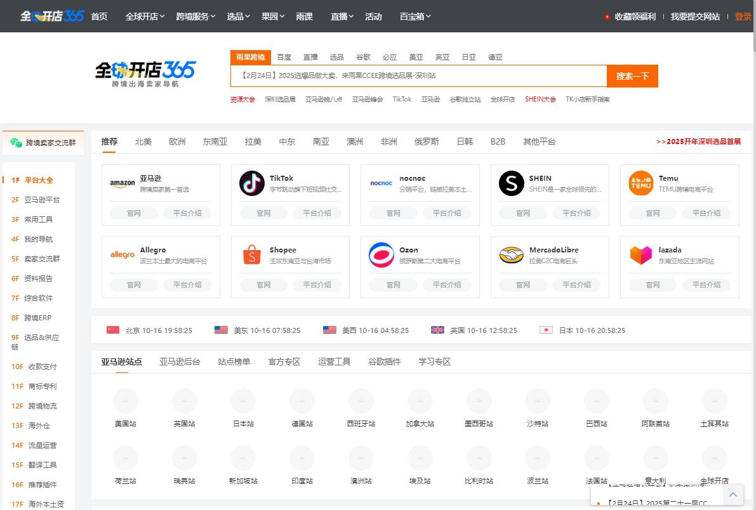Click 平台介绍 button on the lazada card
The width and height of the screenshot is (756, 510).
706,285
